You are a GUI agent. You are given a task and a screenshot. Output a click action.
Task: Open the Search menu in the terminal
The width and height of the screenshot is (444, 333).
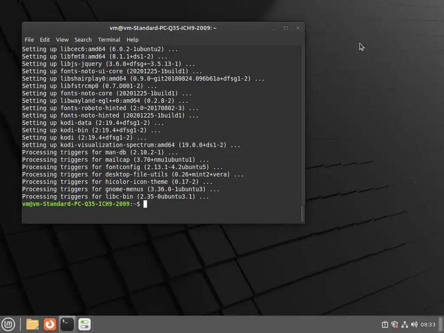click(83, 39)
